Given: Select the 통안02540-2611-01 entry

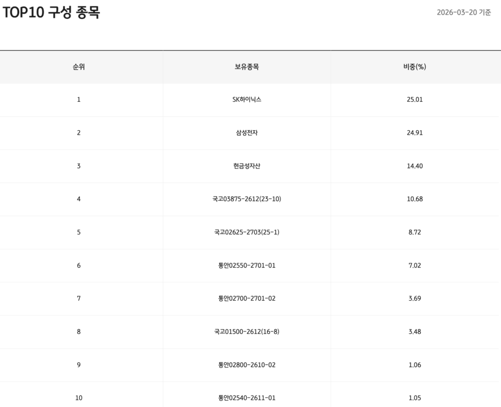Looking at the screenshot, I should click(247, 398).
